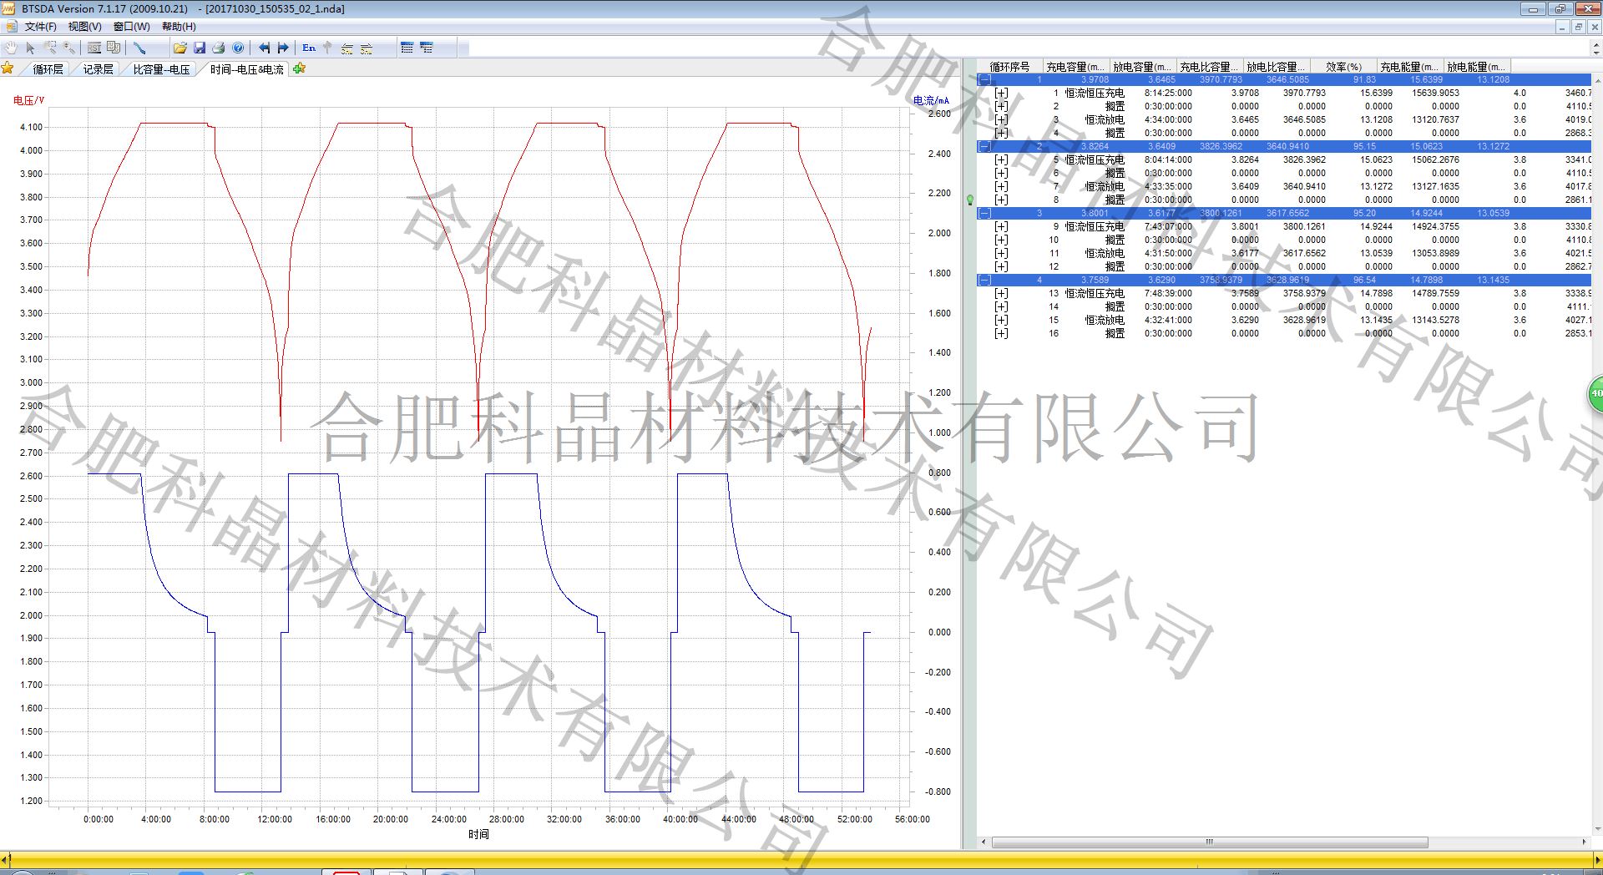Open a data file with folder icon
Image resolution: width=1603 pixels, height=875 pixels.
pos(180,48)
